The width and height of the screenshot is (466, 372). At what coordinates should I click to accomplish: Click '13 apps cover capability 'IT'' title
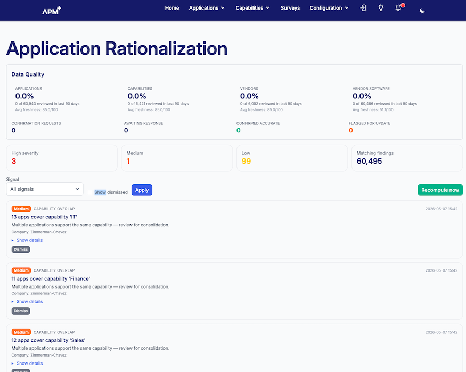[x=44, y=217]
